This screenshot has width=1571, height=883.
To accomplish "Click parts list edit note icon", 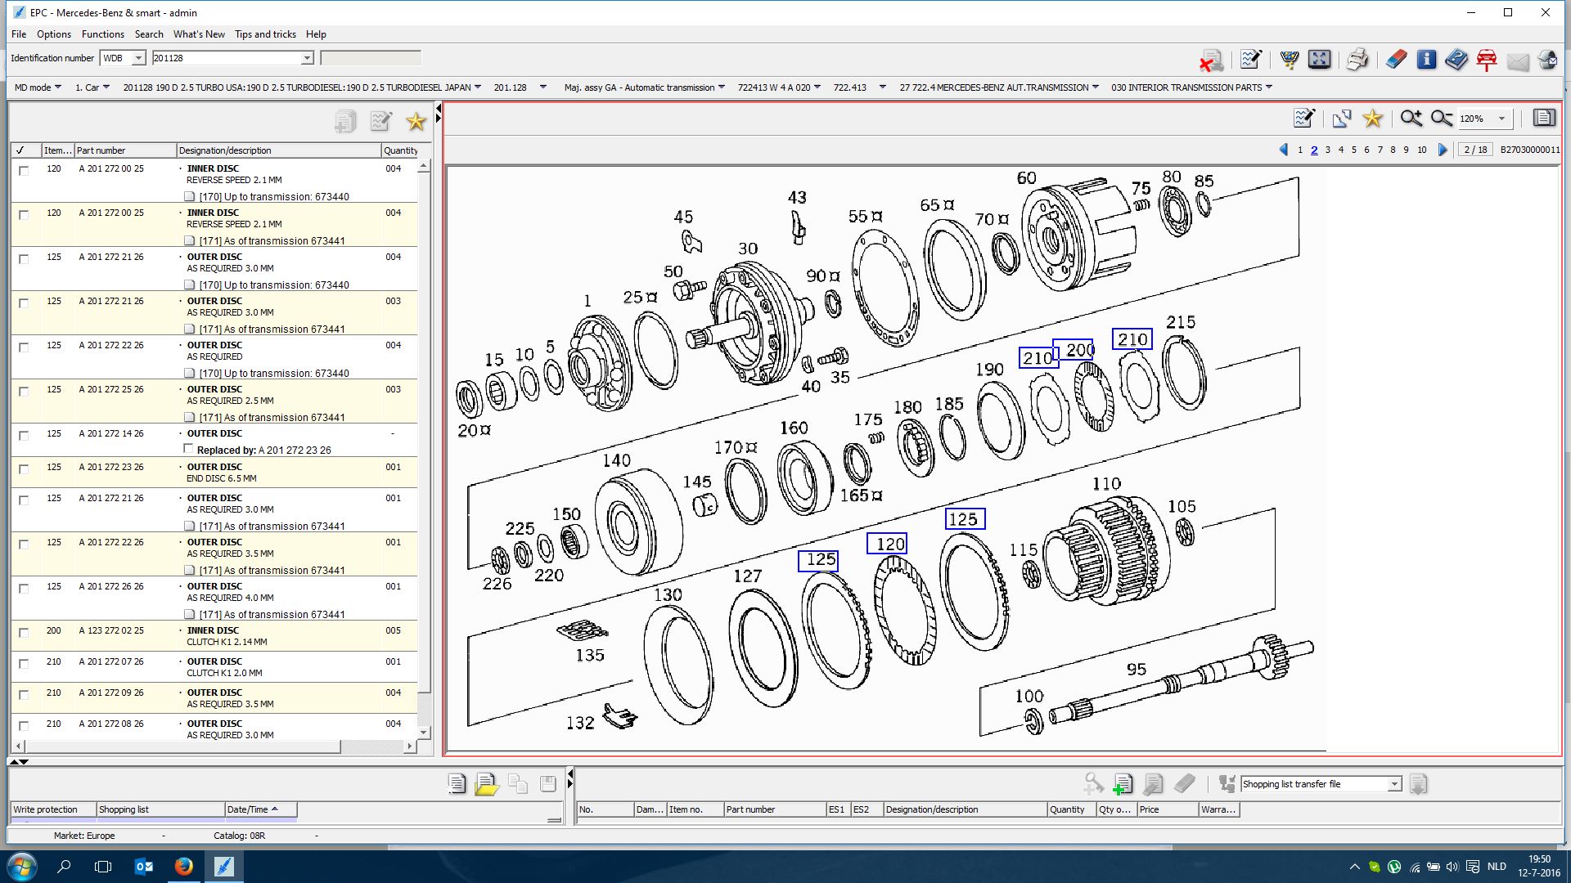I will point(380,122).
